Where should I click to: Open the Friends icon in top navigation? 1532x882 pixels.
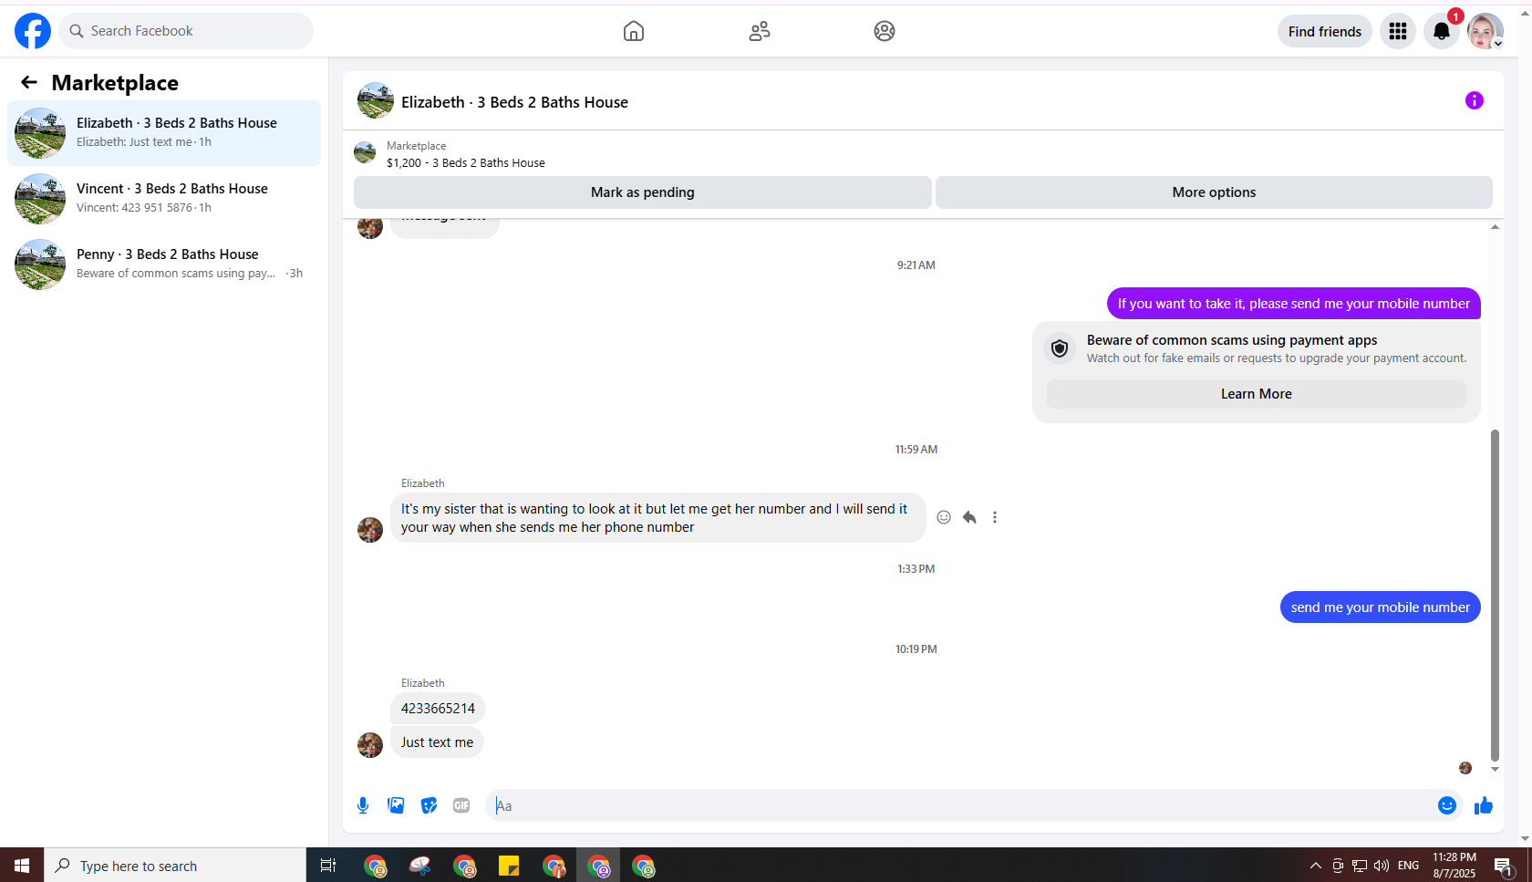pyautogui.click(x=760, y=31)
